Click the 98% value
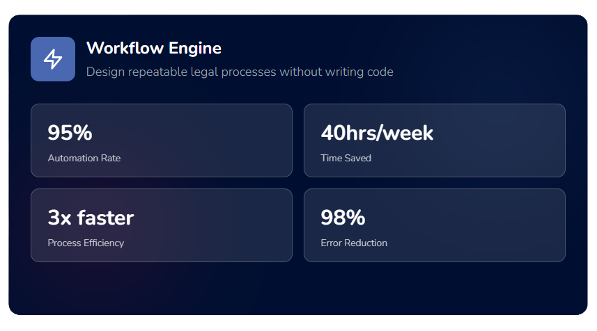This screenshot has height=331, width=597. (x=343, y=218)
